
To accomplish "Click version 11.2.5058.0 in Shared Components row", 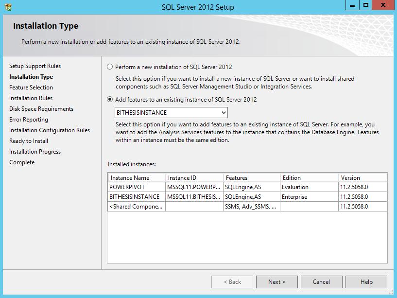I will pos(363,207).
